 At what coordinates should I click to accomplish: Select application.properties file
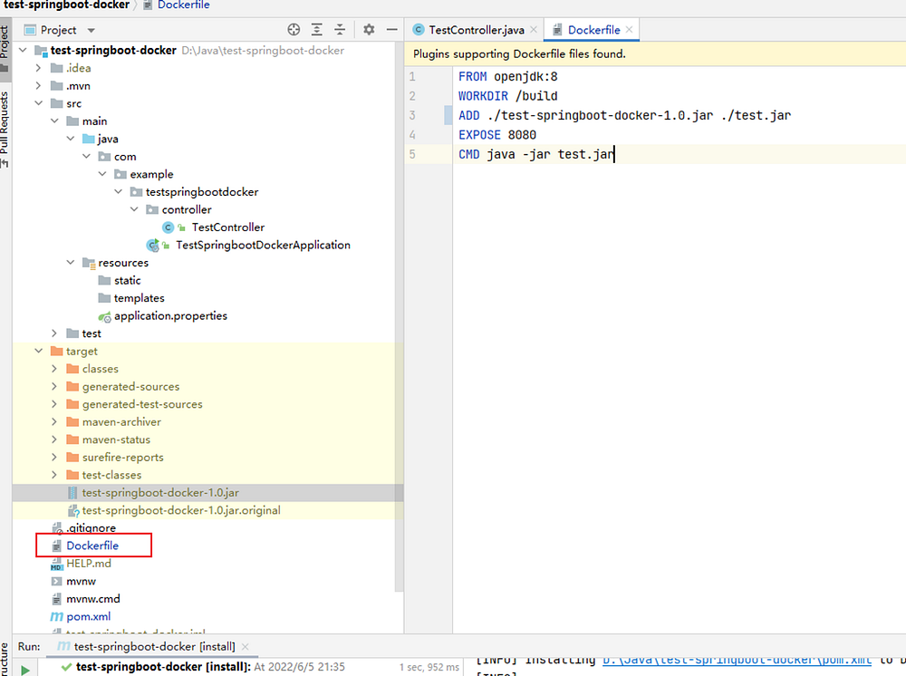(170, 316)
